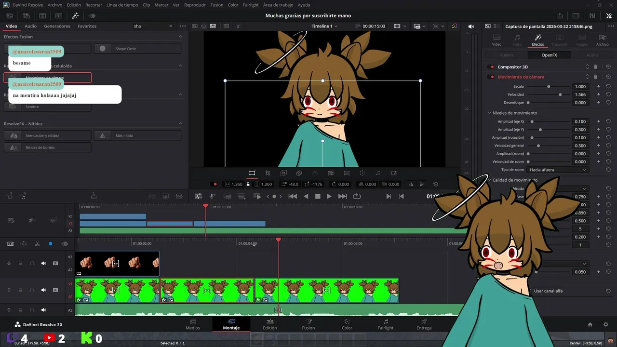Expand Movimiento de cámara order arrows

click(x=587, y=77)
